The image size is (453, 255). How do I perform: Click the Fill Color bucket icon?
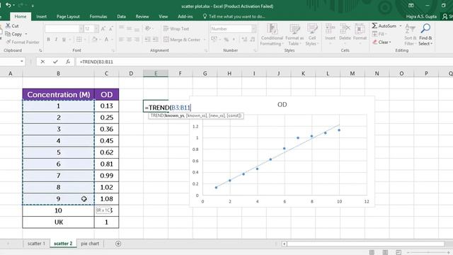pyautogui.click(x=94, y=40)
